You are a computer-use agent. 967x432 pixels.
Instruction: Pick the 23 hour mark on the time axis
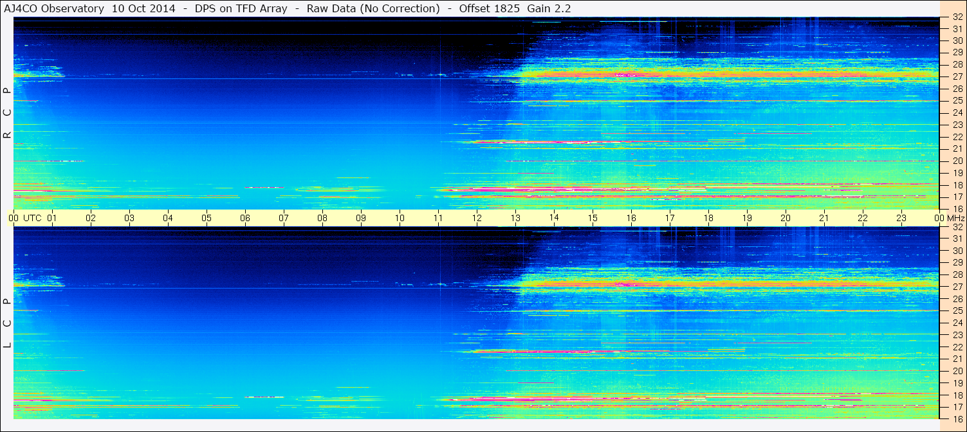pyautogui.click(x=901, y=218)
